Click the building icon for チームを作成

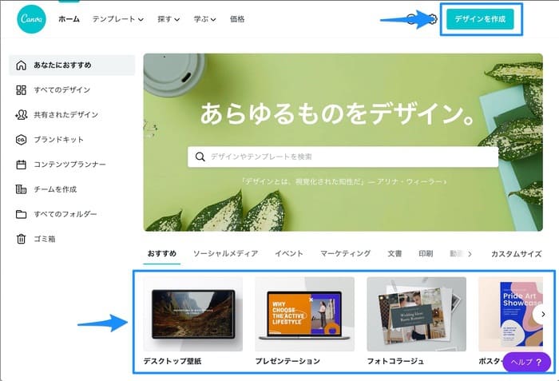[x=22, y=189]
